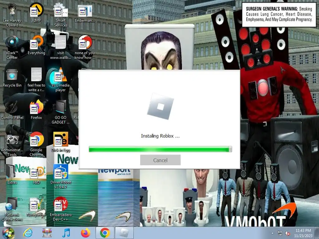The height and width of the screenshot is (239, 319).
Task: Open the xDark Center icon
Action: (x=12, y=48)
